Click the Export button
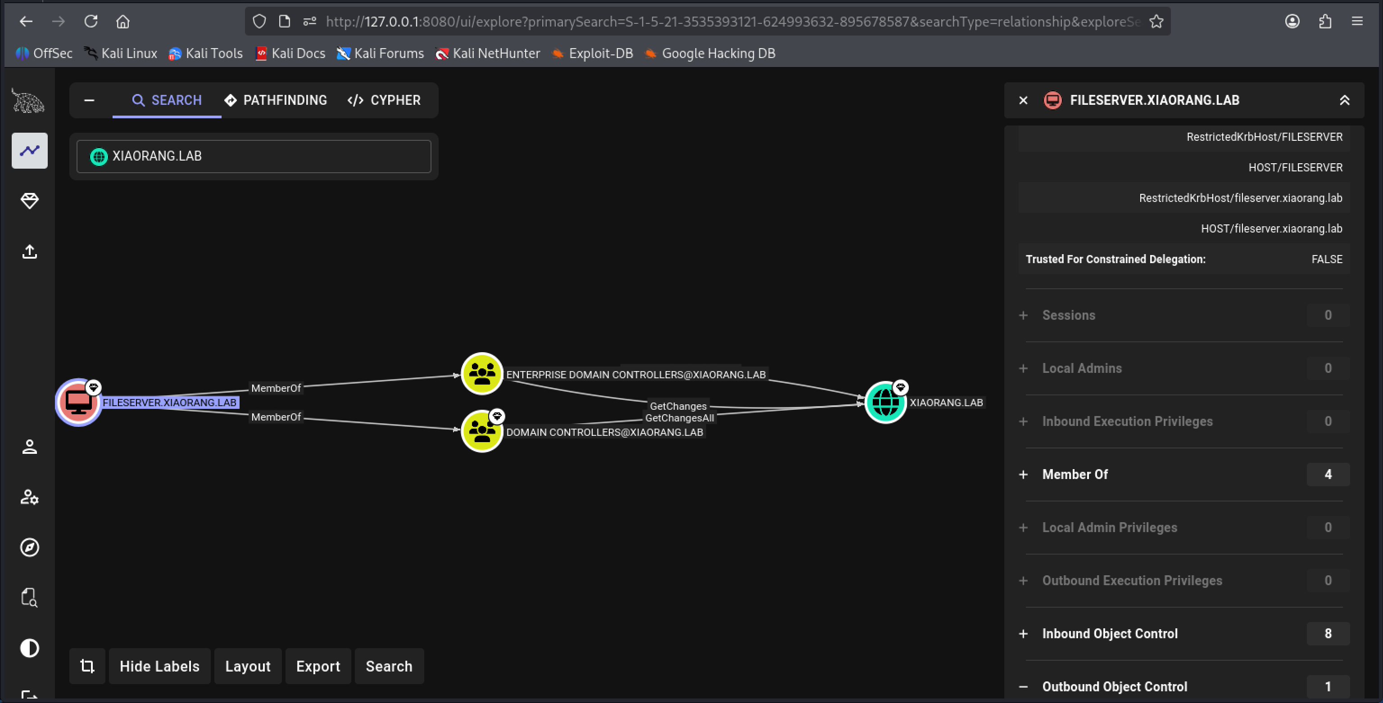The image size is (1383, 703). [x=318, y=666]
